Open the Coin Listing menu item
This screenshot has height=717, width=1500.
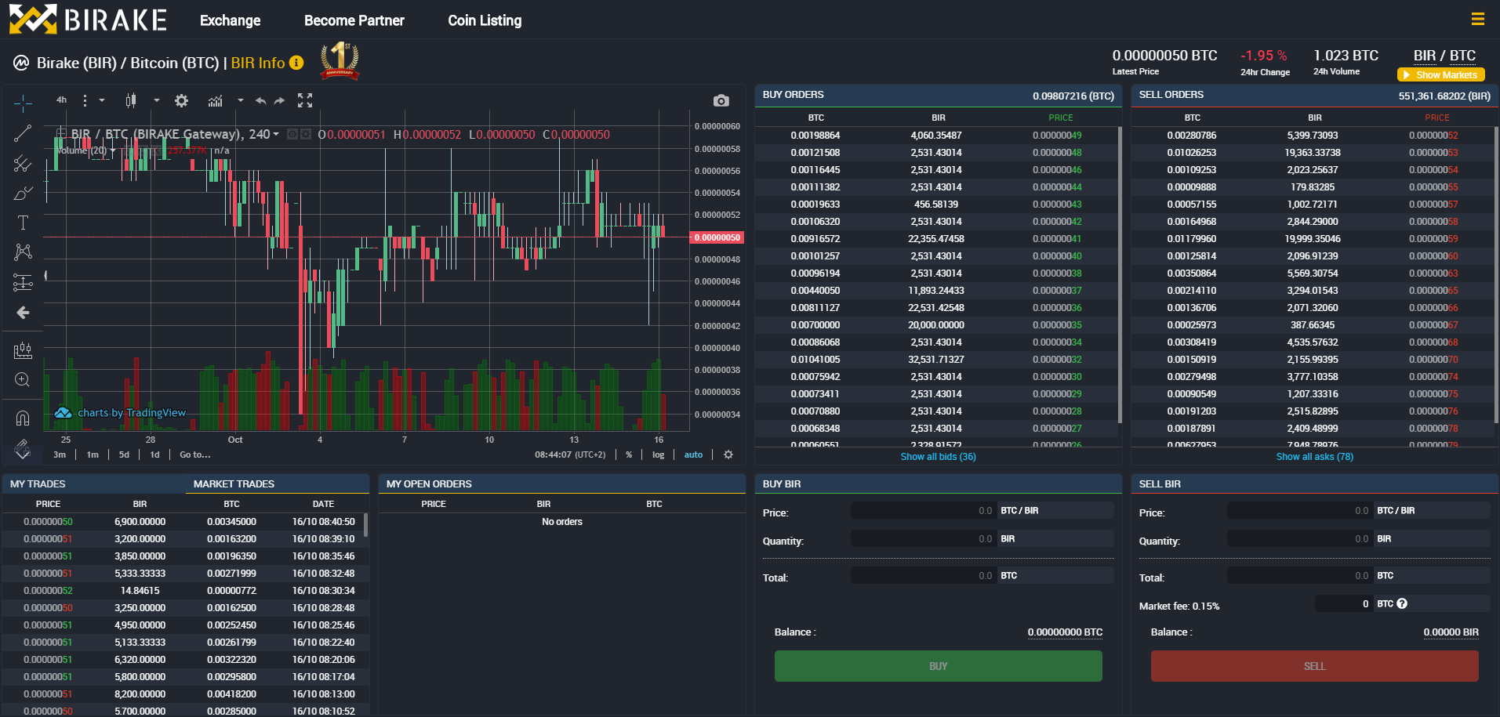[x=485, y=20]
